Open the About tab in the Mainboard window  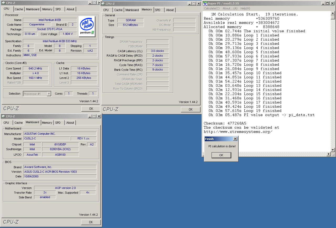(70, 123)
